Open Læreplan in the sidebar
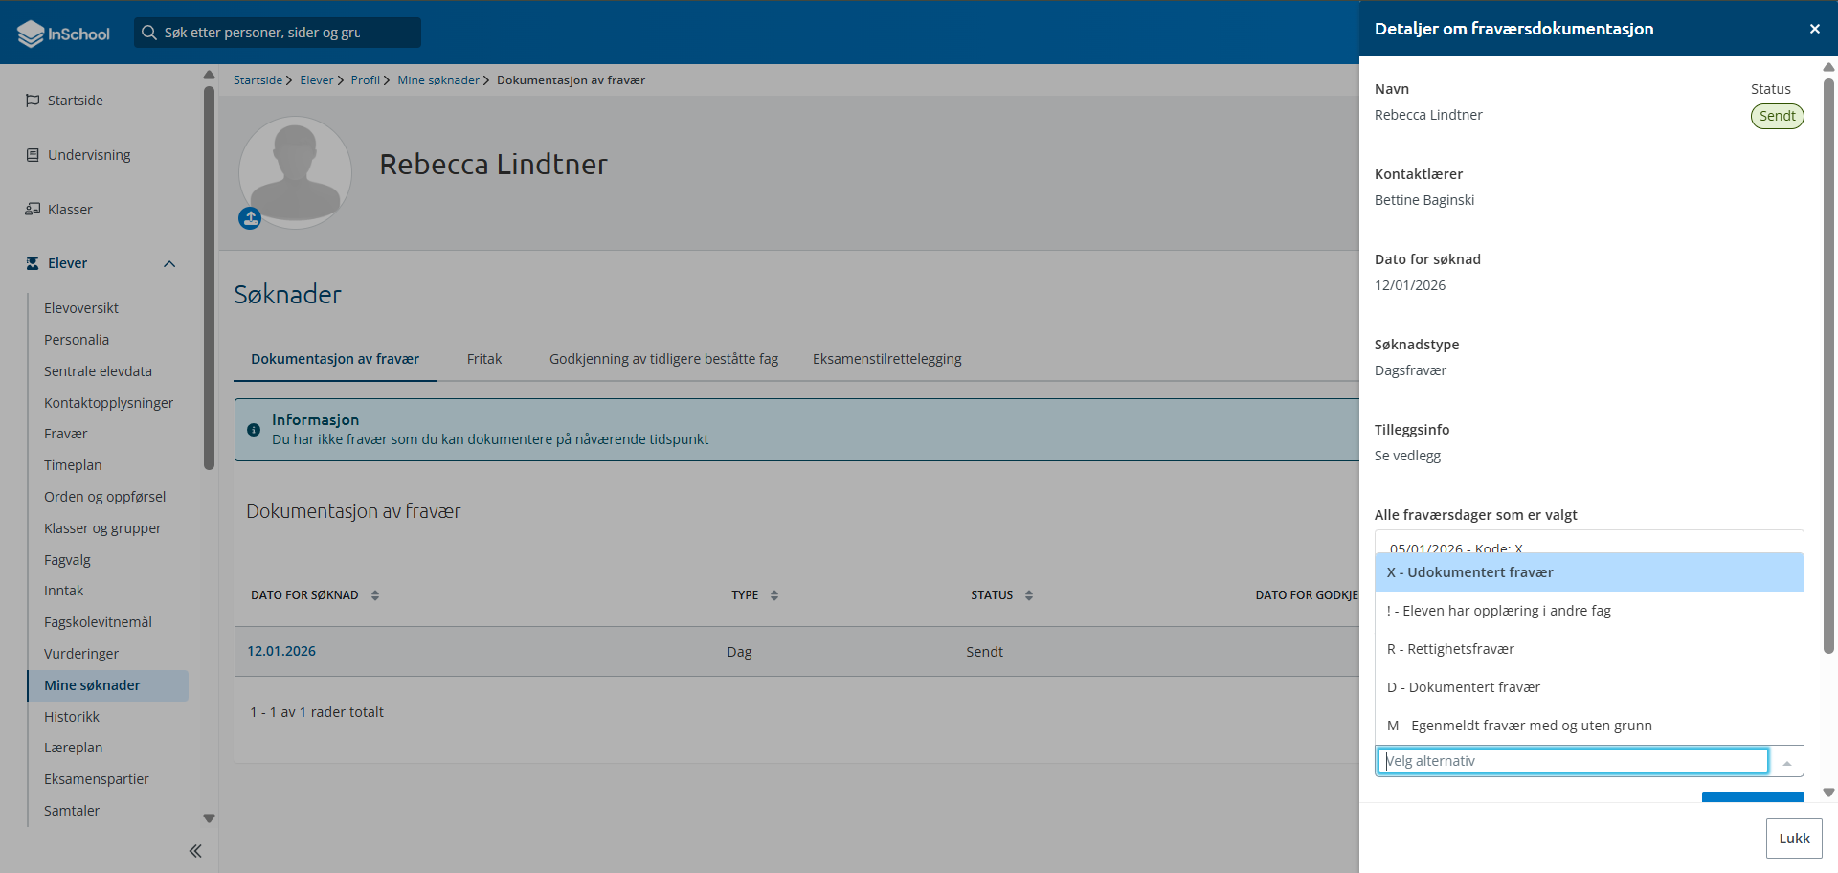 click(73, 748)
